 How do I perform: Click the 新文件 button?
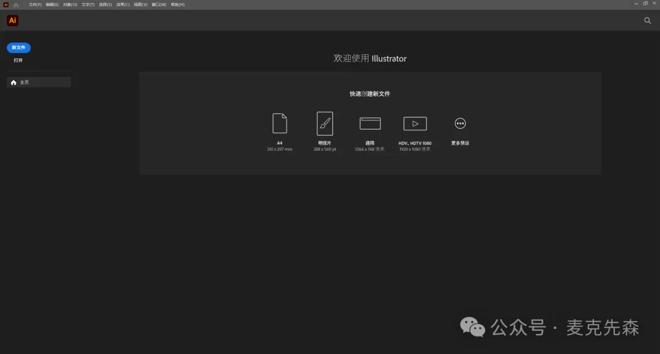[18, 48]
